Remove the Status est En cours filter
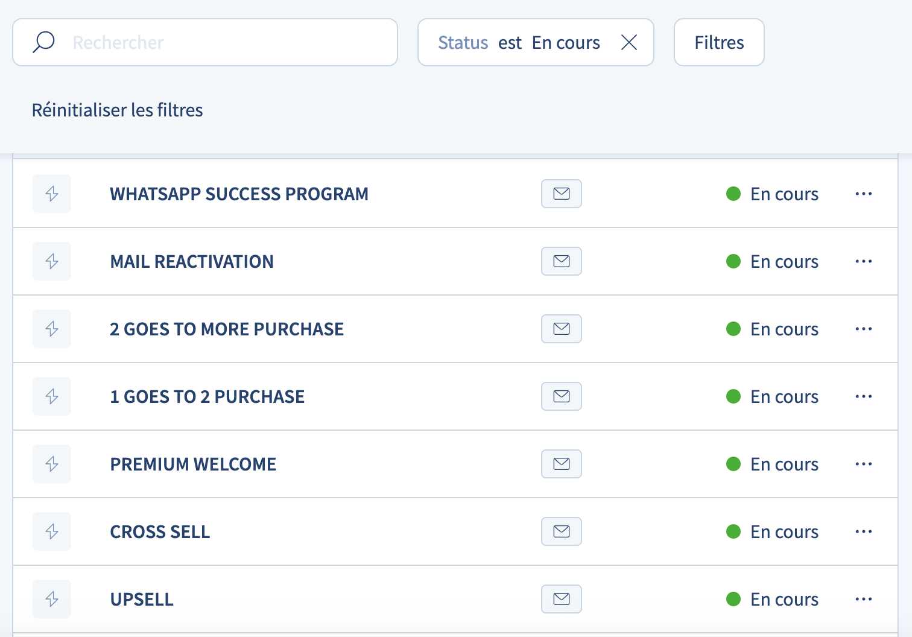912x637 pixels. point(629,42)
